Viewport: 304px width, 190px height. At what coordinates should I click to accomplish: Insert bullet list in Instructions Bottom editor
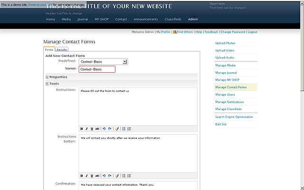click(x=123, y=175)
